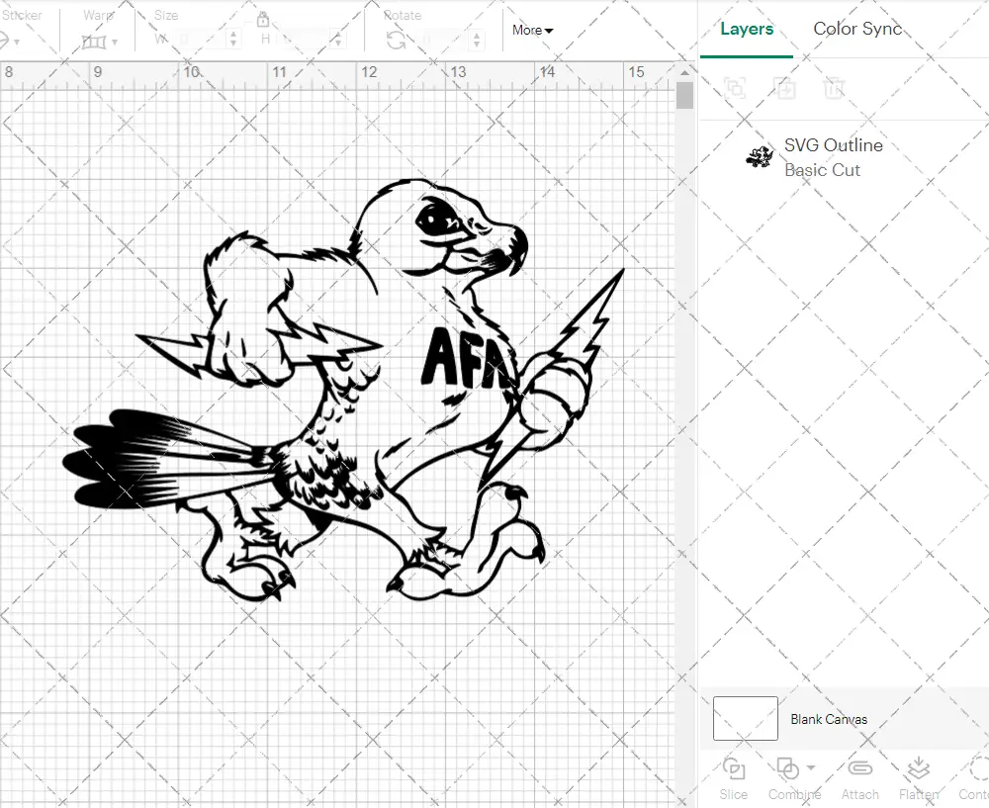The image size is (989, 808).
Task: Click the trash icon to delete layer
Action: [835, 89]
